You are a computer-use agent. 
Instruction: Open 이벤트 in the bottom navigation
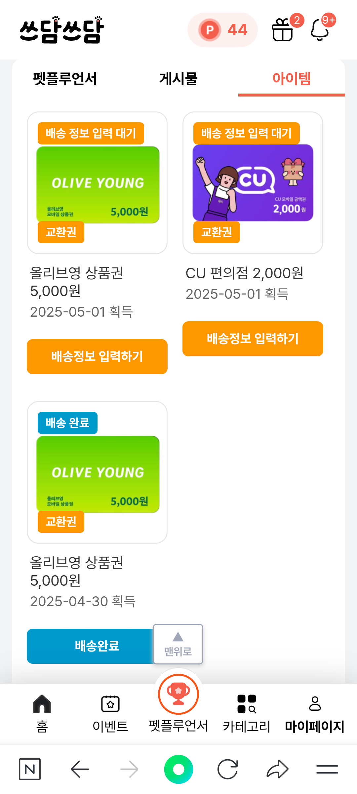(x=110, y=713)
